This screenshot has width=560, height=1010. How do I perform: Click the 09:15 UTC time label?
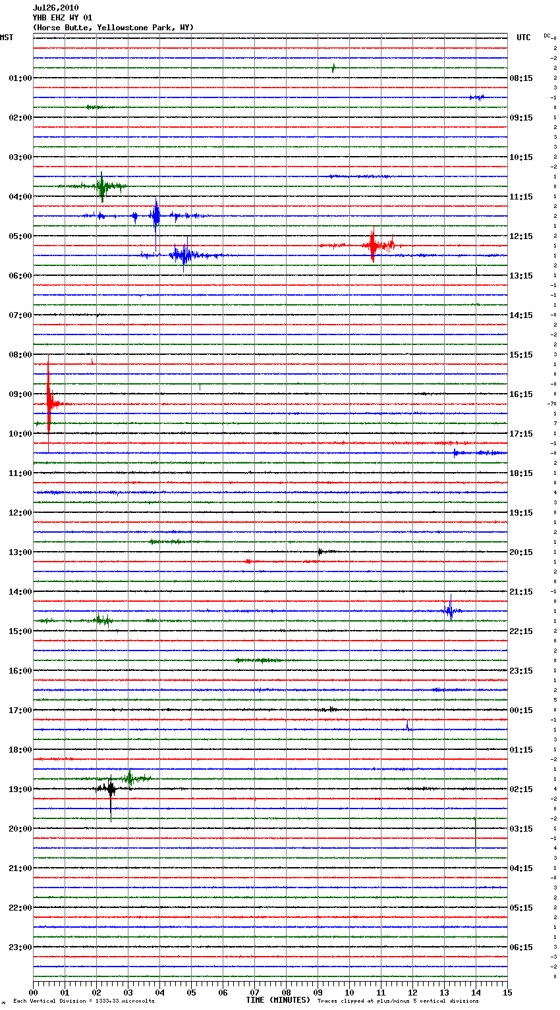point(521,118)
